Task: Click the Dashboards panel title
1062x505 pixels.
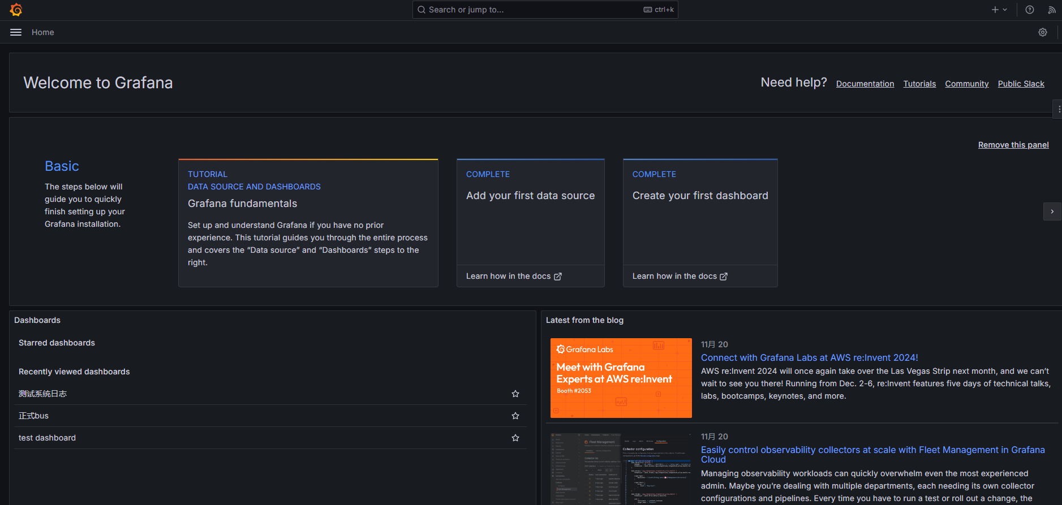Action: (37, 320)
